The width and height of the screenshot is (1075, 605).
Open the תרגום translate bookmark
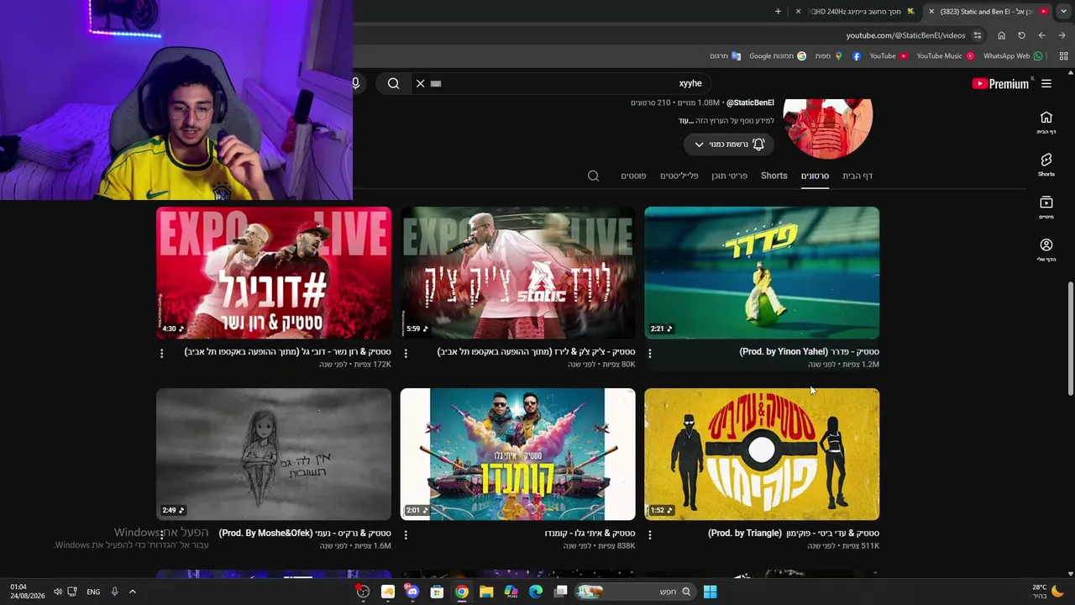(725, 56)
